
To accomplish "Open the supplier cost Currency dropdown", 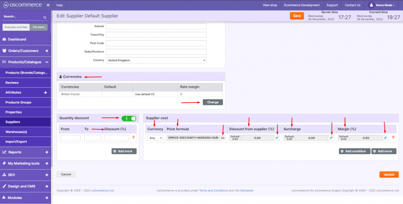I will point(154,138).
